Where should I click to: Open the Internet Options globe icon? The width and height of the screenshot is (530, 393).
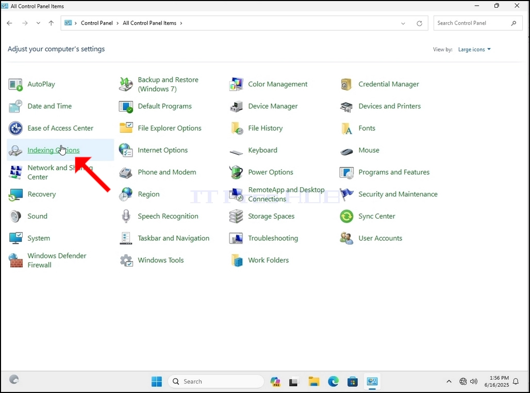[x=126, y=150]
